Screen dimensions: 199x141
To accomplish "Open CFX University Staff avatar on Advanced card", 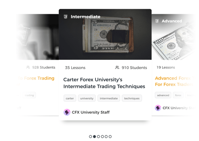I will [x=158, y=108].
